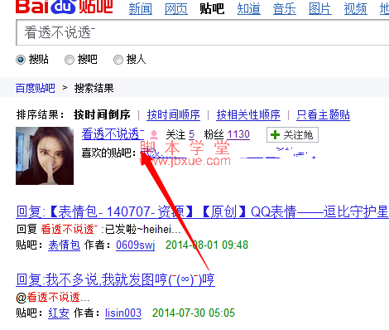Open the 视频 navigation tab
389x330 pixels.
tap(356, 9)
